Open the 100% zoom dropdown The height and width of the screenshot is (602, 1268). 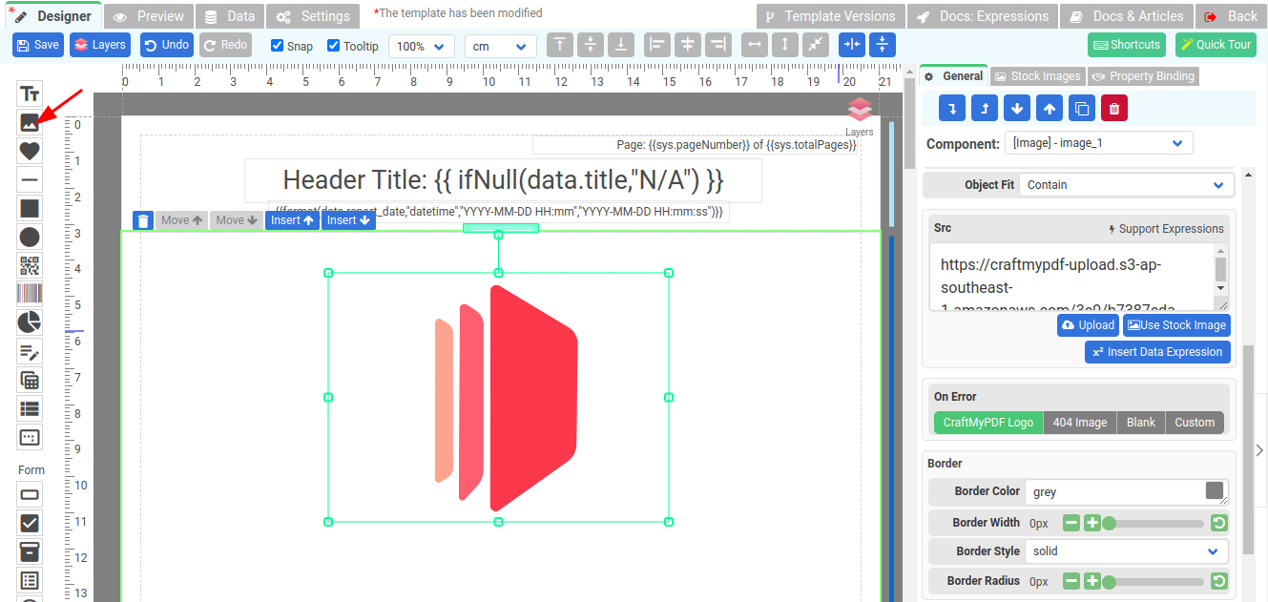click(x=422, y=46)
